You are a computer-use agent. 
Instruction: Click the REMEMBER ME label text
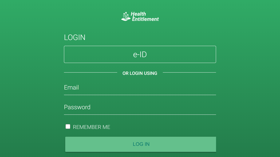click(92, 127)
